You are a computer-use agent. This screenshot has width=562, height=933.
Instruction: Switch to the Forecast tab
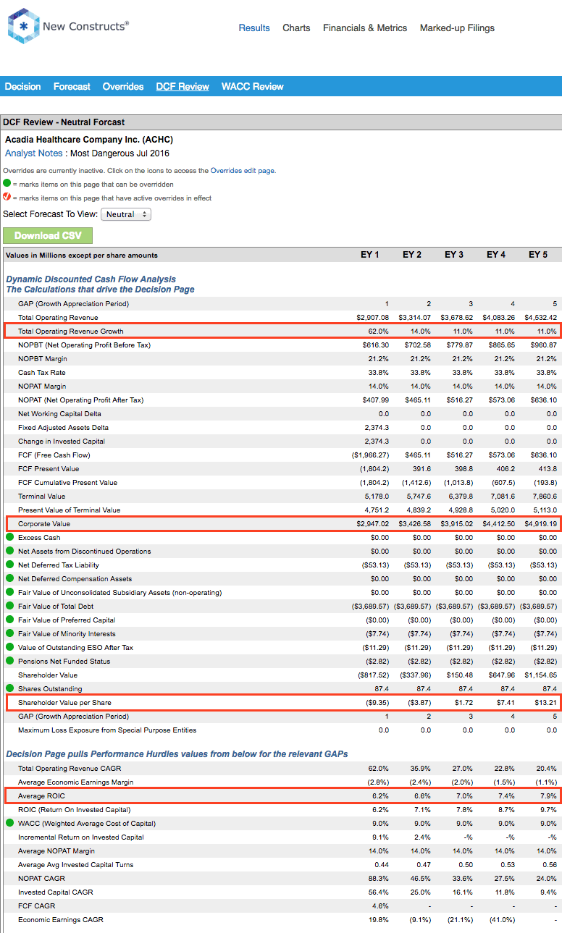[x=72, y=86]
